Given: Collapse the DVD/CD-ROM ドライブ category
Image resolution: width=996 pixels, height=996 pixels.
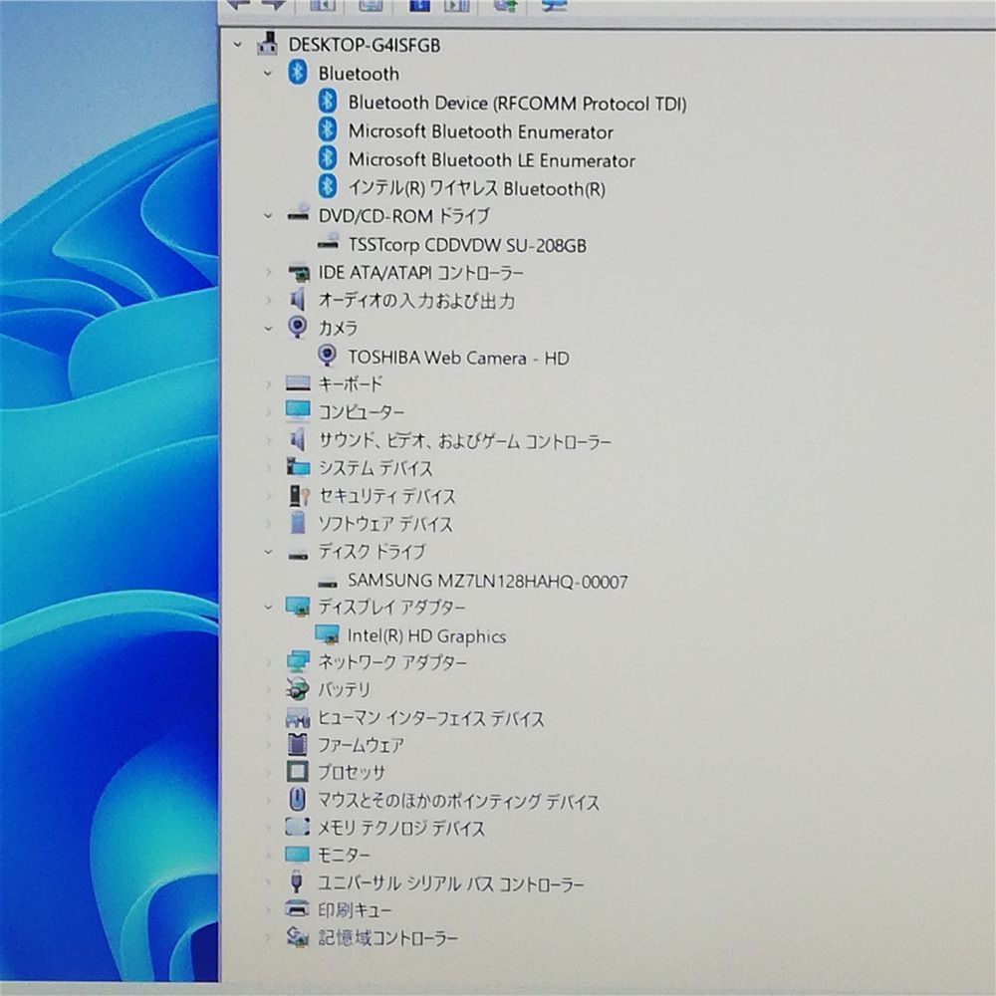Looking at the screenshot, I should (x=267, y=216).
